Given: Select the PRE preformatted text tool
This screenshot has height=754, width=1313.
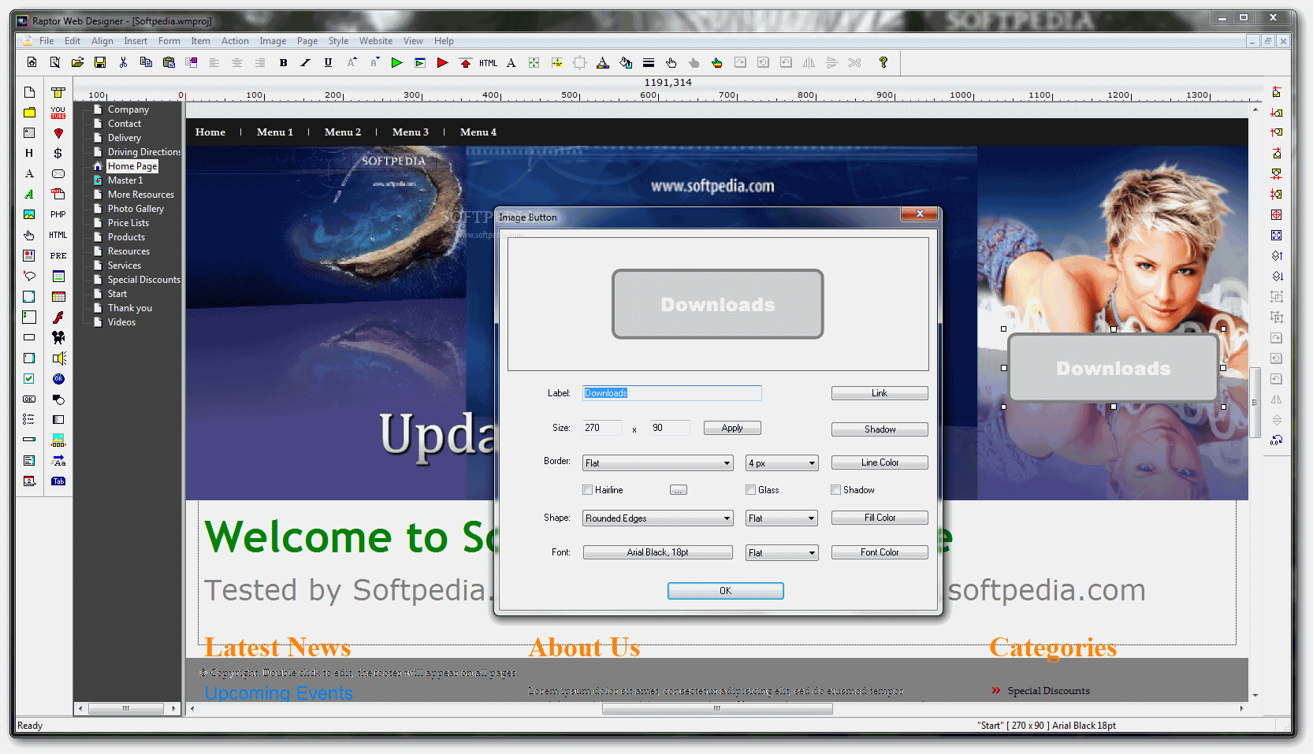Looking at the screenshot, I should (58, 255).
